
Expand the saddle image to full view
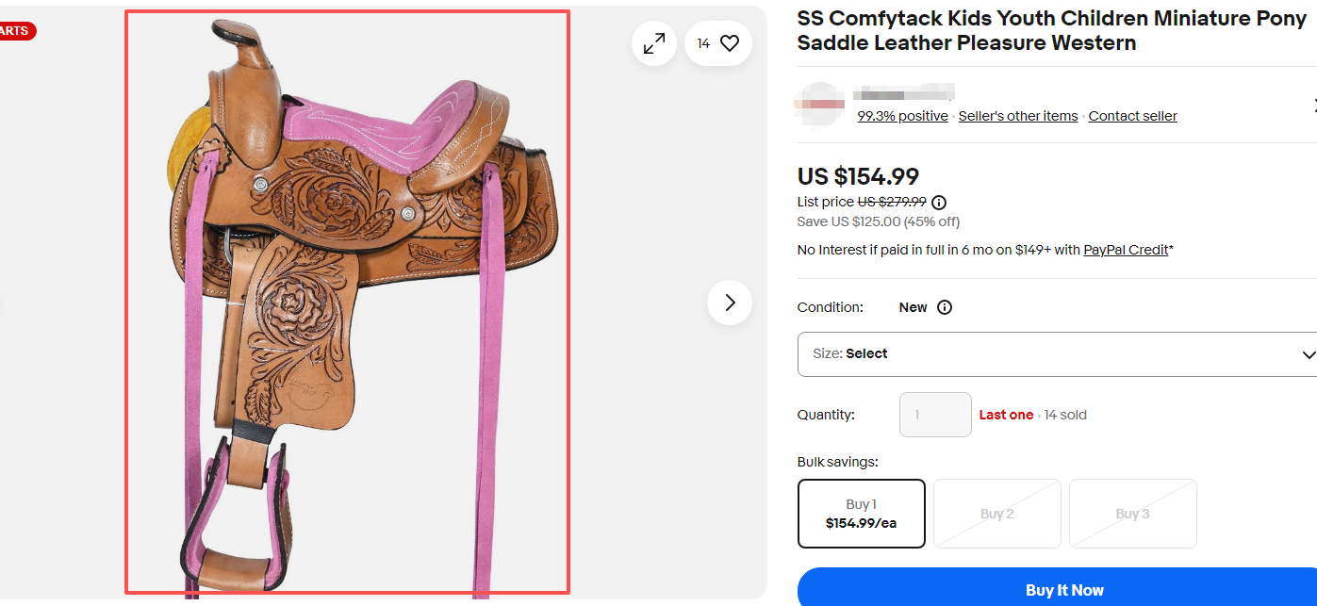[653, 43]
